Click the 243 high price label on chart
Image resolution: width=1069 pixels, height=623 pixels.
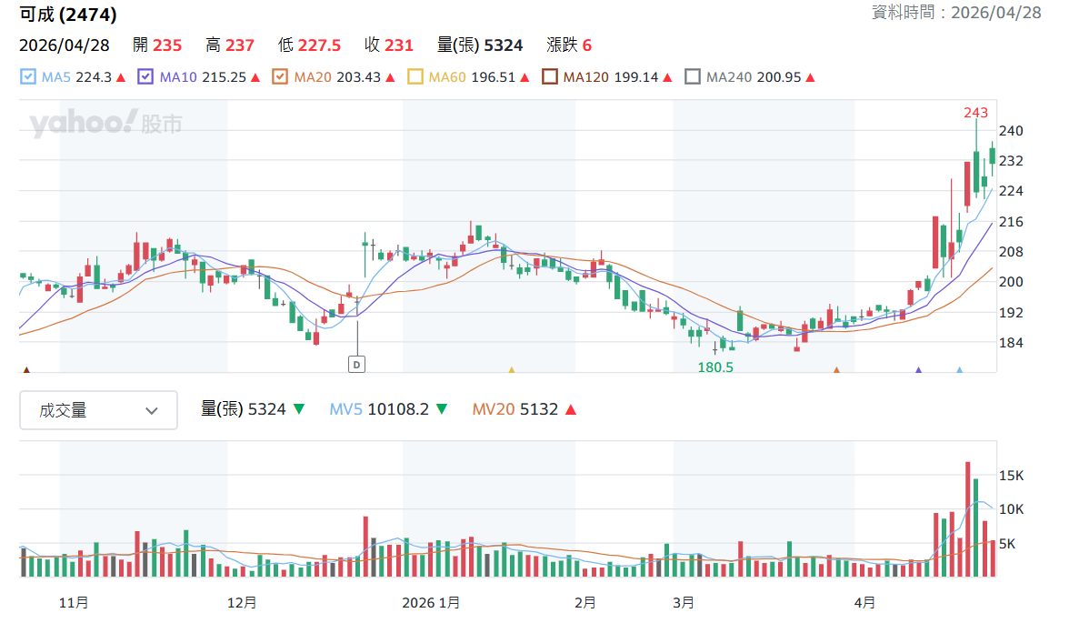(975, 113)
